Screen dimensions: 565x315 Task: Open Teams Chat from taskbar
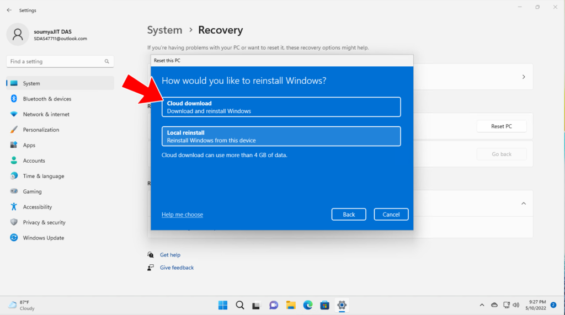pyautogui.click(x=274, y=305)
